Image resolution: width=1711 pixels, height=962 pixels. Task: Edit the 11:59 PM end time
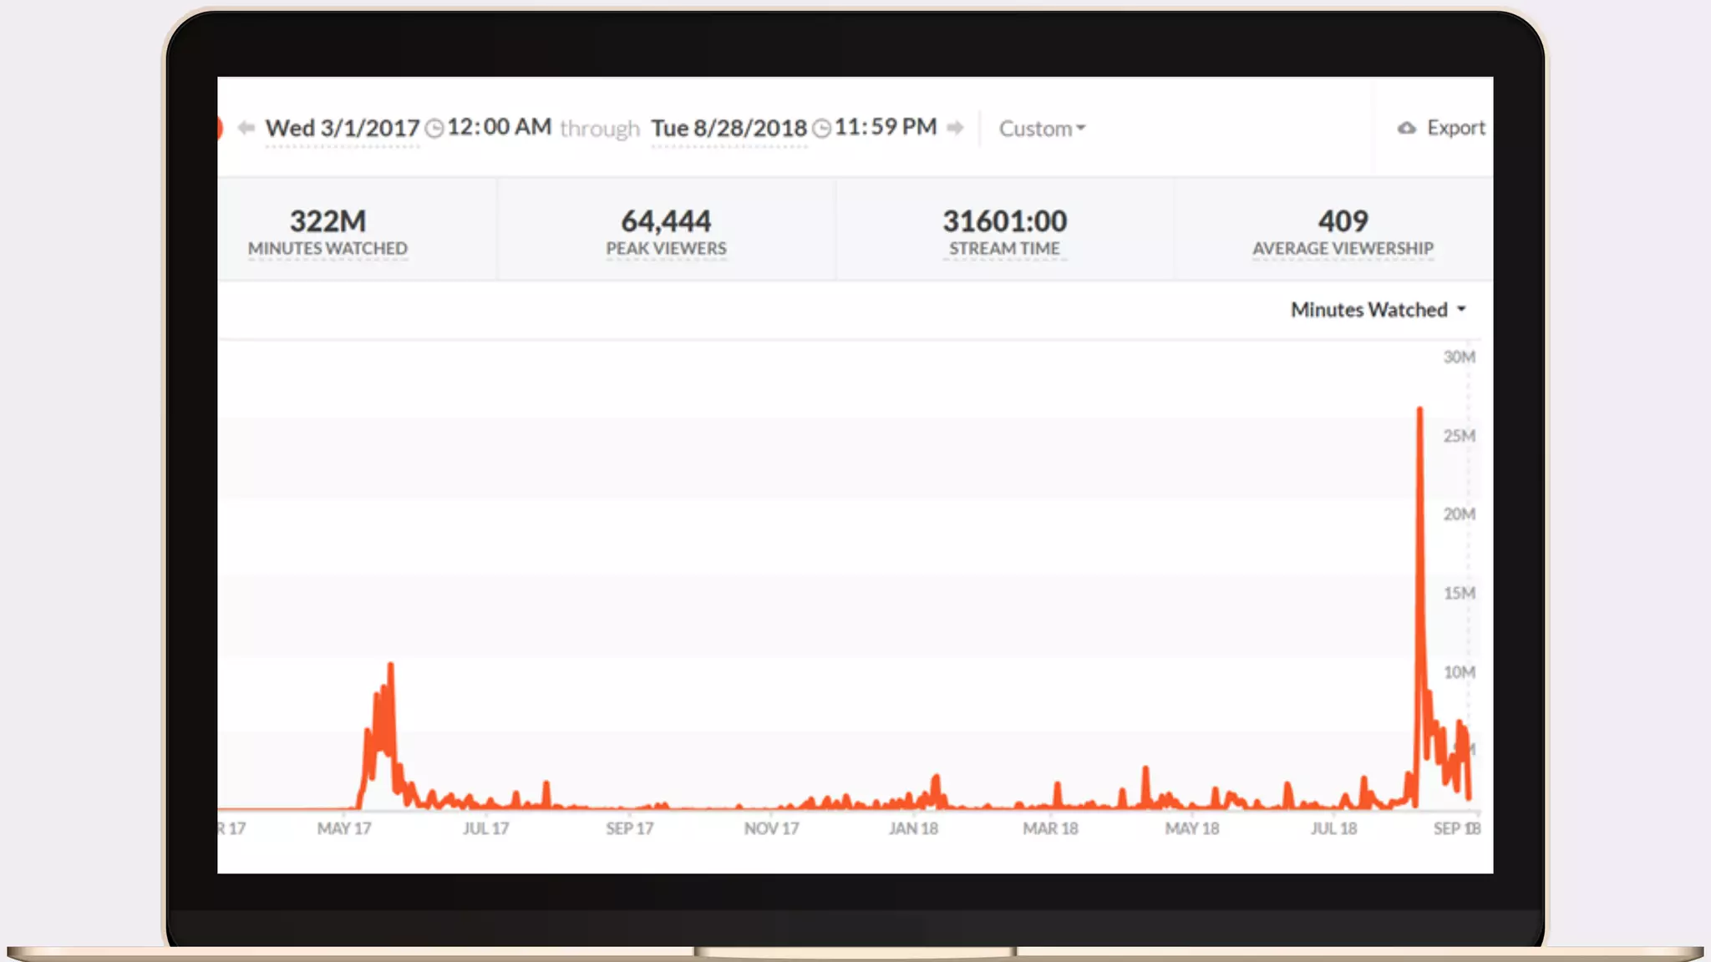pos(886,127)
